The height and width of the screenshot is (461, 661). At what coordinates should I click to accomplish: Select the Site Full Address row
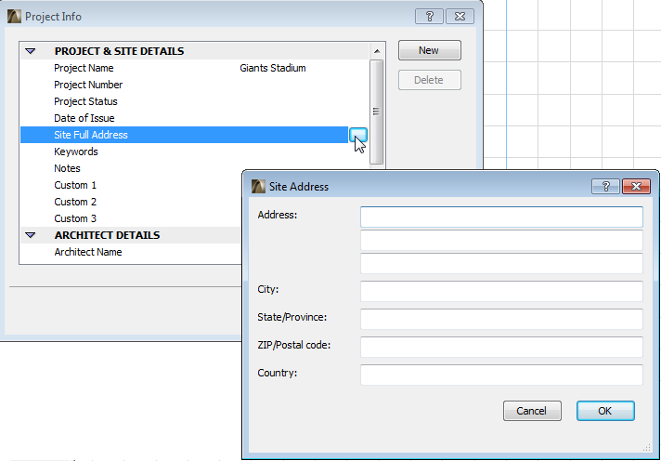pyautogui.click(x=184, y=135)
